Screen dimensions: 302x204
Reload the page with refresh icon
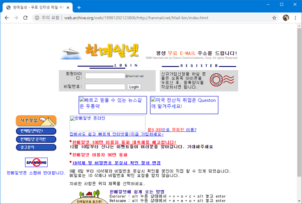pos(25,18)
